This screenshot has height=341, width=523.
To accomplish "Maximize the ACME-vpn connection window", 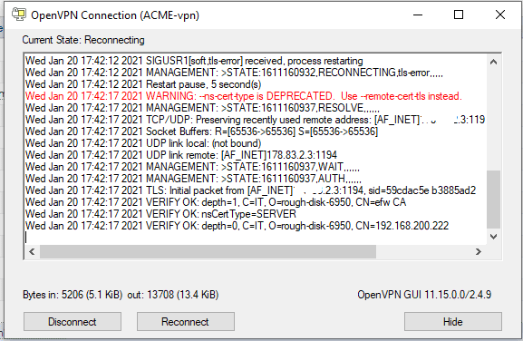I will [459, 15].
